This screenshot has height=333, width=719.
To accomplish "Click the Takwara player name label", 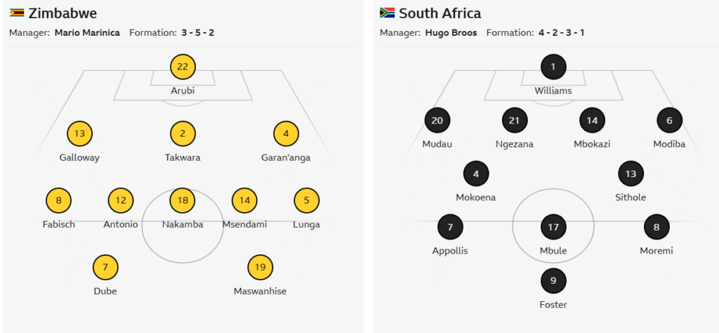I will (x=183, y=157).
